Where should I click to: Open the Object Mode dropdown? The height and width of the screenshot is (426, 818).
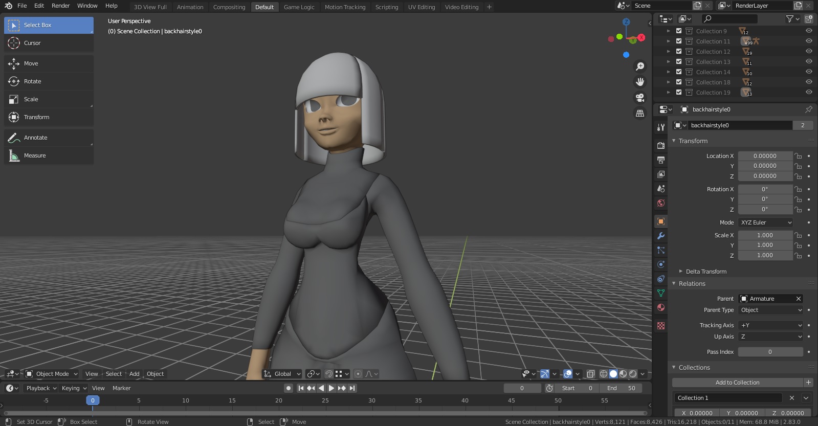52,374
